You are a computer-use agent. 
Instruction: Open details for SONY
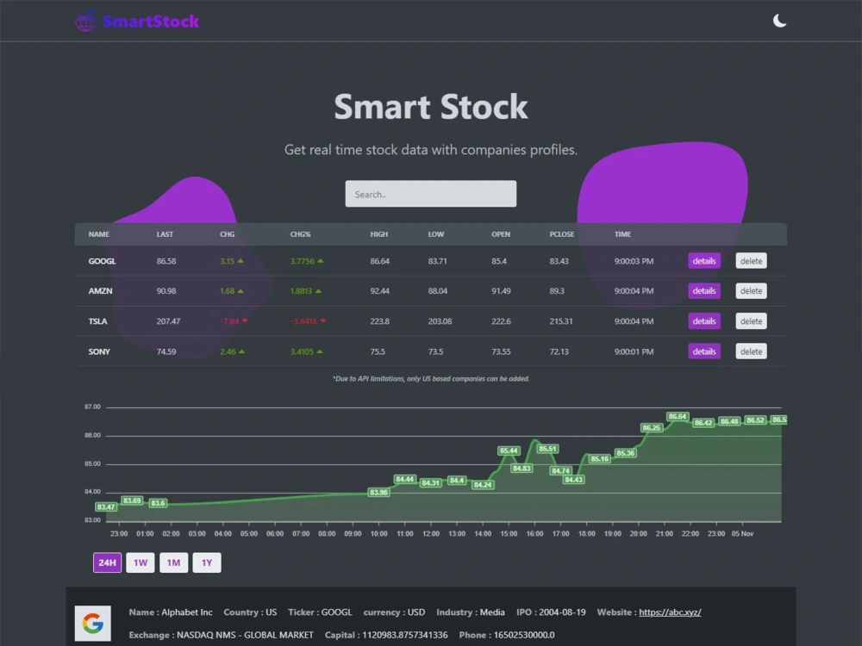pos(703,351)
